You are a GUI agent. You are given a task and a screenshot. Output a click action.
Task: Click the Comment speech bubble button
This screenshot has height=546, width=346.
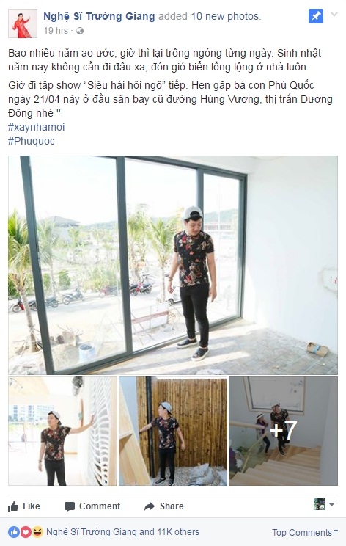[92, 506]
